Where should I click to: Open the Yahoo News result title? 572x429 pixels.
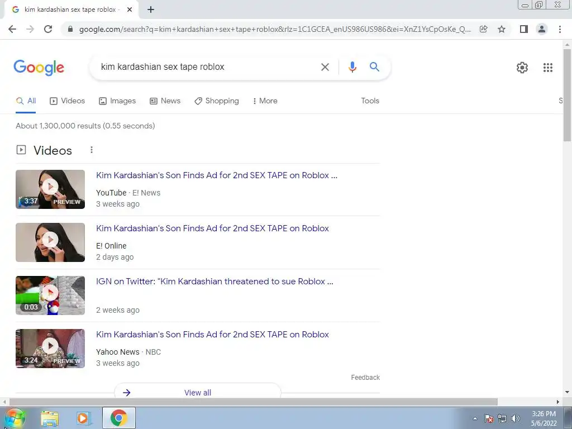[x=212, y=335]
